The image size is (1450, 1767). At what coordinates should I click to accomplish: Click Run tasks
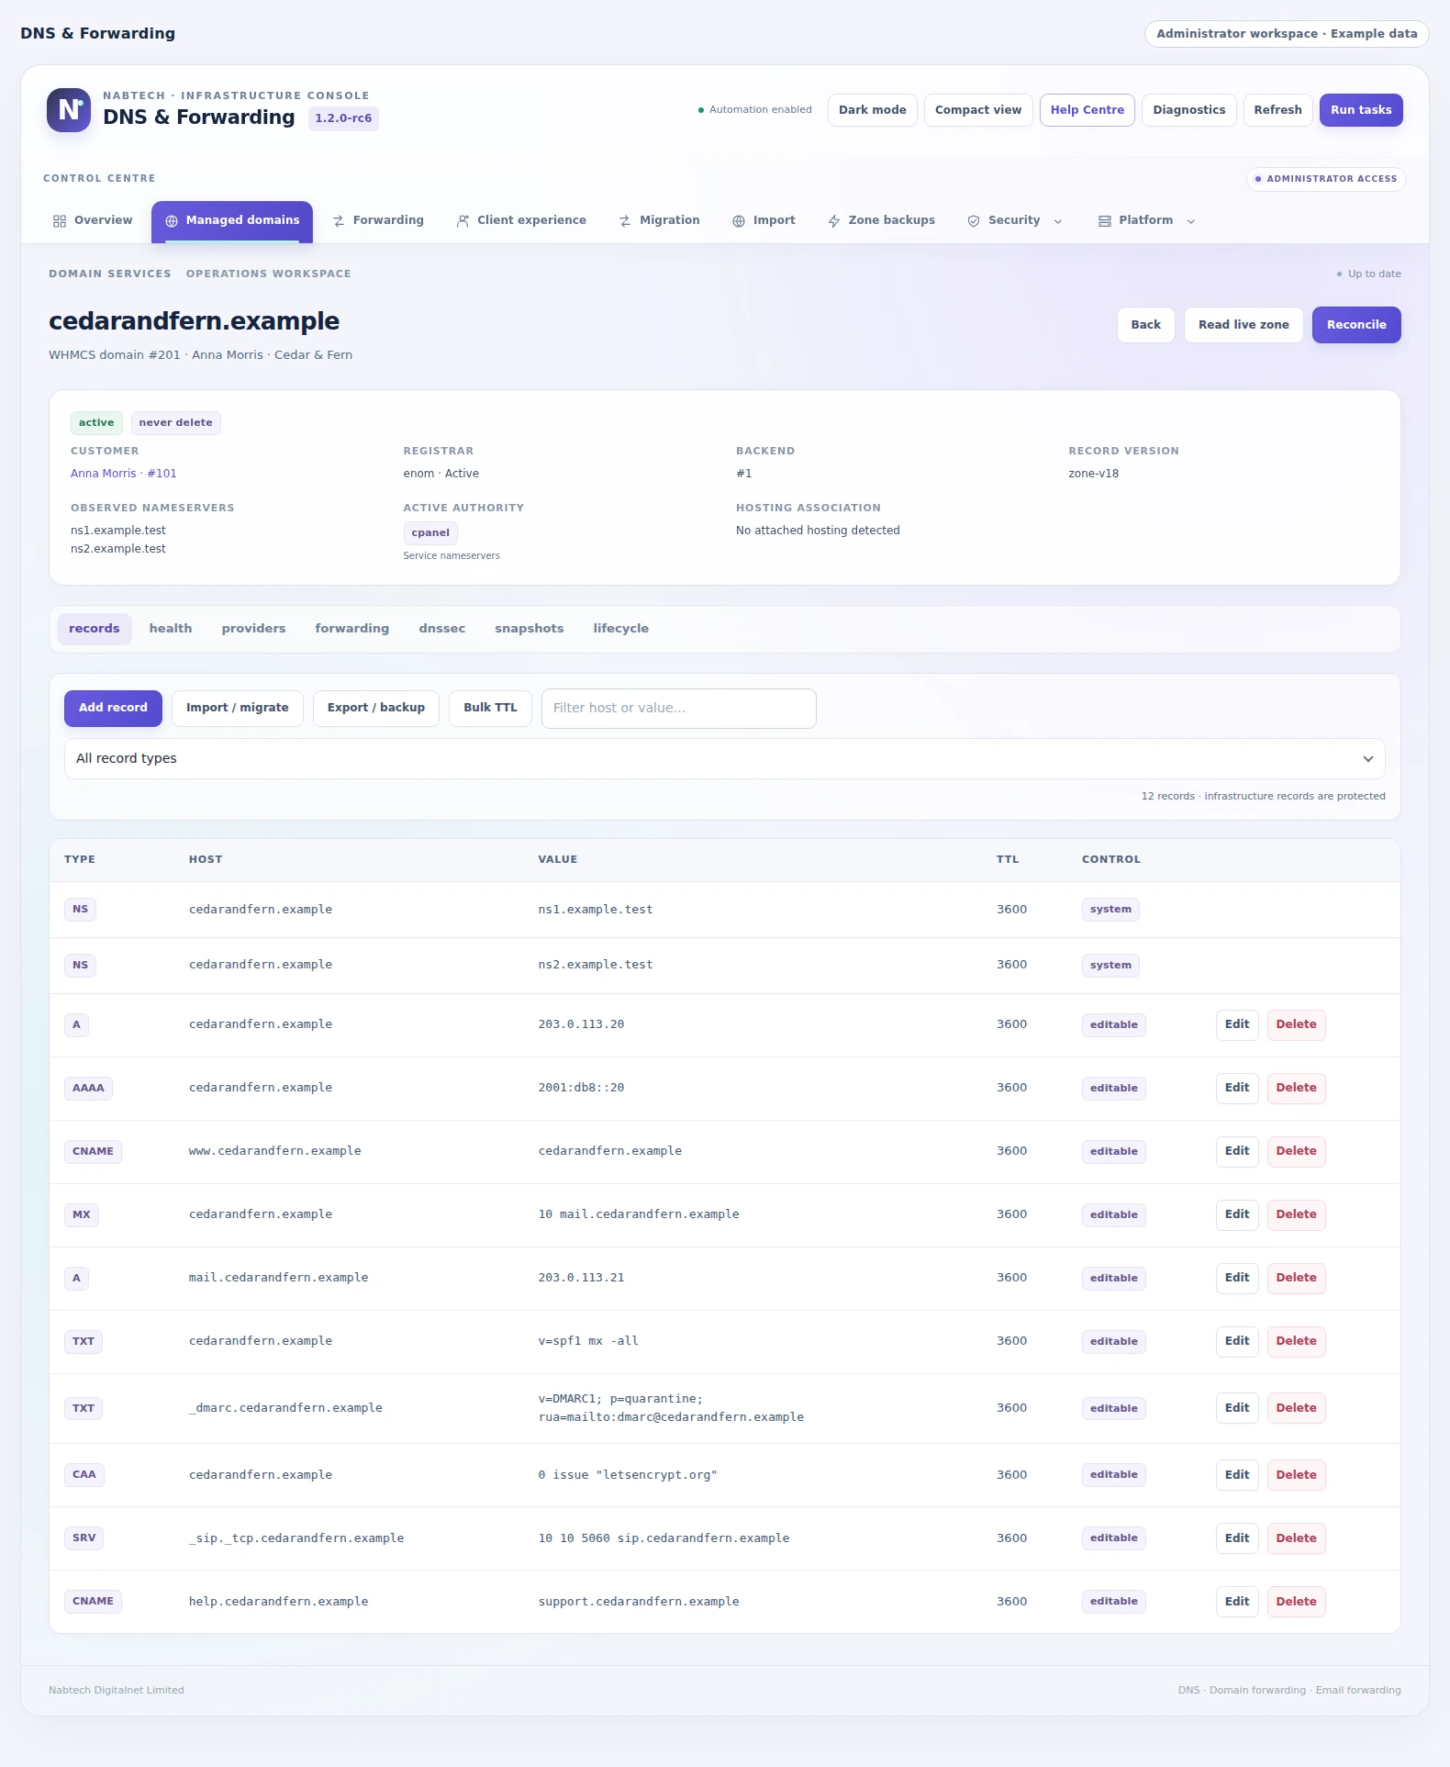coord(1361,110)
